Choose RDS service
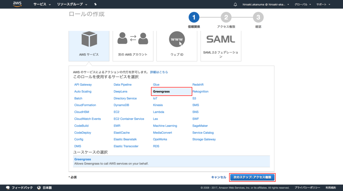The height and width of the screenshot is (191, 343). click(156, 146)
